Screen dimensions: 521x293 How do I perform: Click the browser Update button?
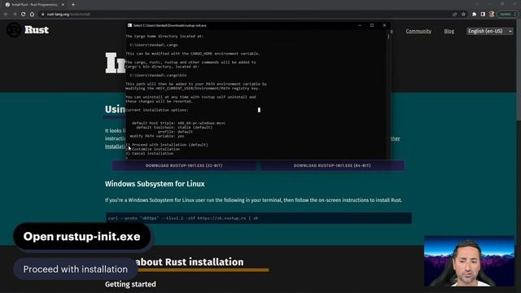pos(507,15)
